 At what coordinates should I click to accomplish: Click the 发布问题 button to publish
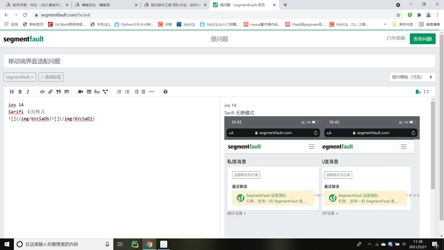(x=422, y=39)
